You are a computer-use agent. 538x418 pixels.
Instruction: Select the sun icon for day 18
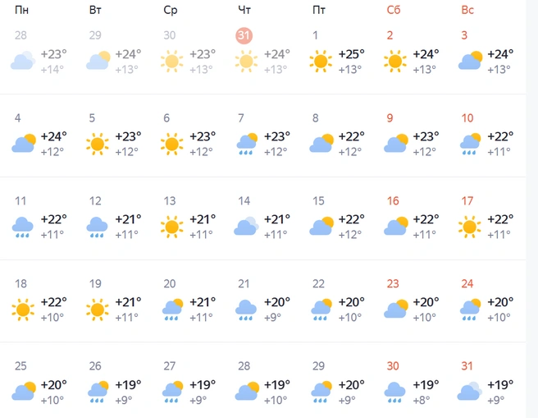point(23,310)
